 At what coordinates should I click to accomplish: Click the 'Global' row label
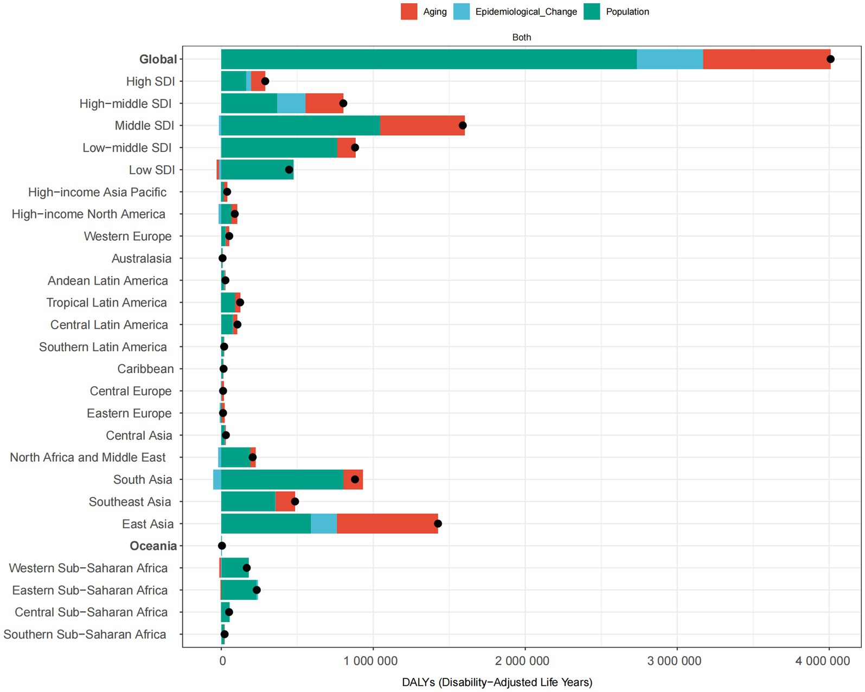(x=158, y=59)
